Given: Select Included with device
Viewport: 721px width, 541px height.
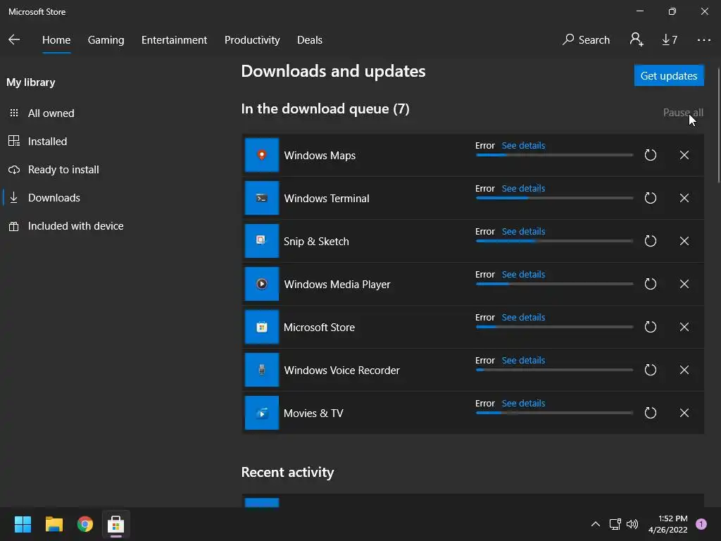Looking at the screenshot, I should [x=65, y=226].
